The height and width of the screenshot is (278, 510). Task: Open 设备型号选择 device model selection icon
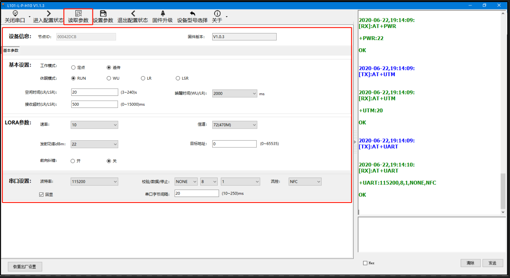(192, 13)
